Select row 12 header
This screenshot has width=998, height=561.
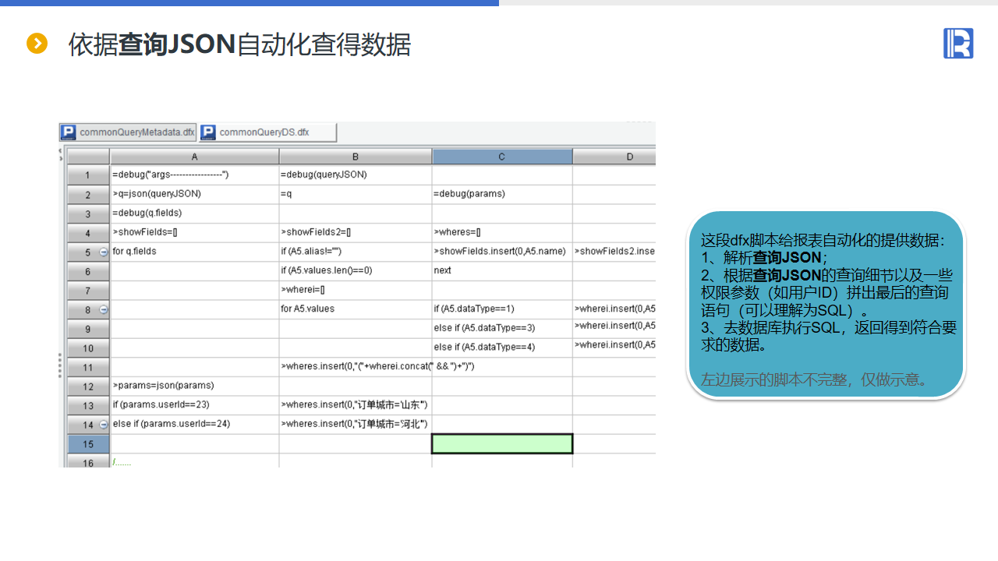coord(88,386)
